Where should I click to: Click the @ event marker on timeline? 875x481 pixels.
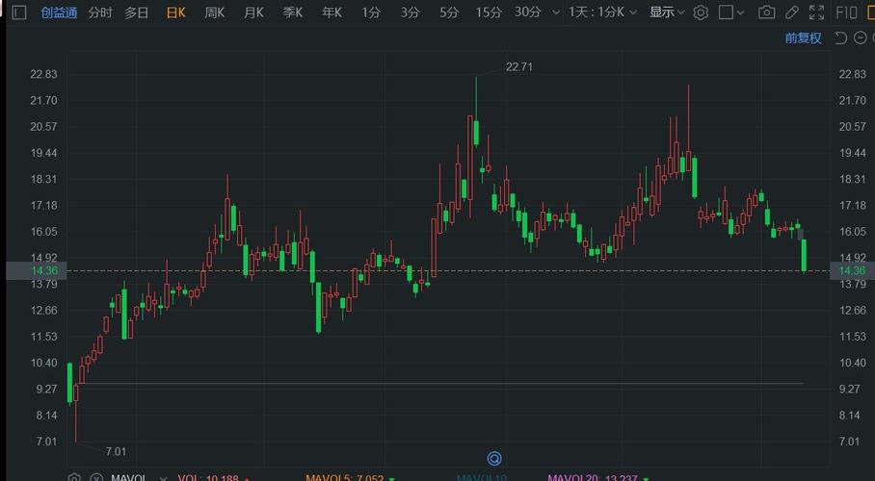coord(495,458)
